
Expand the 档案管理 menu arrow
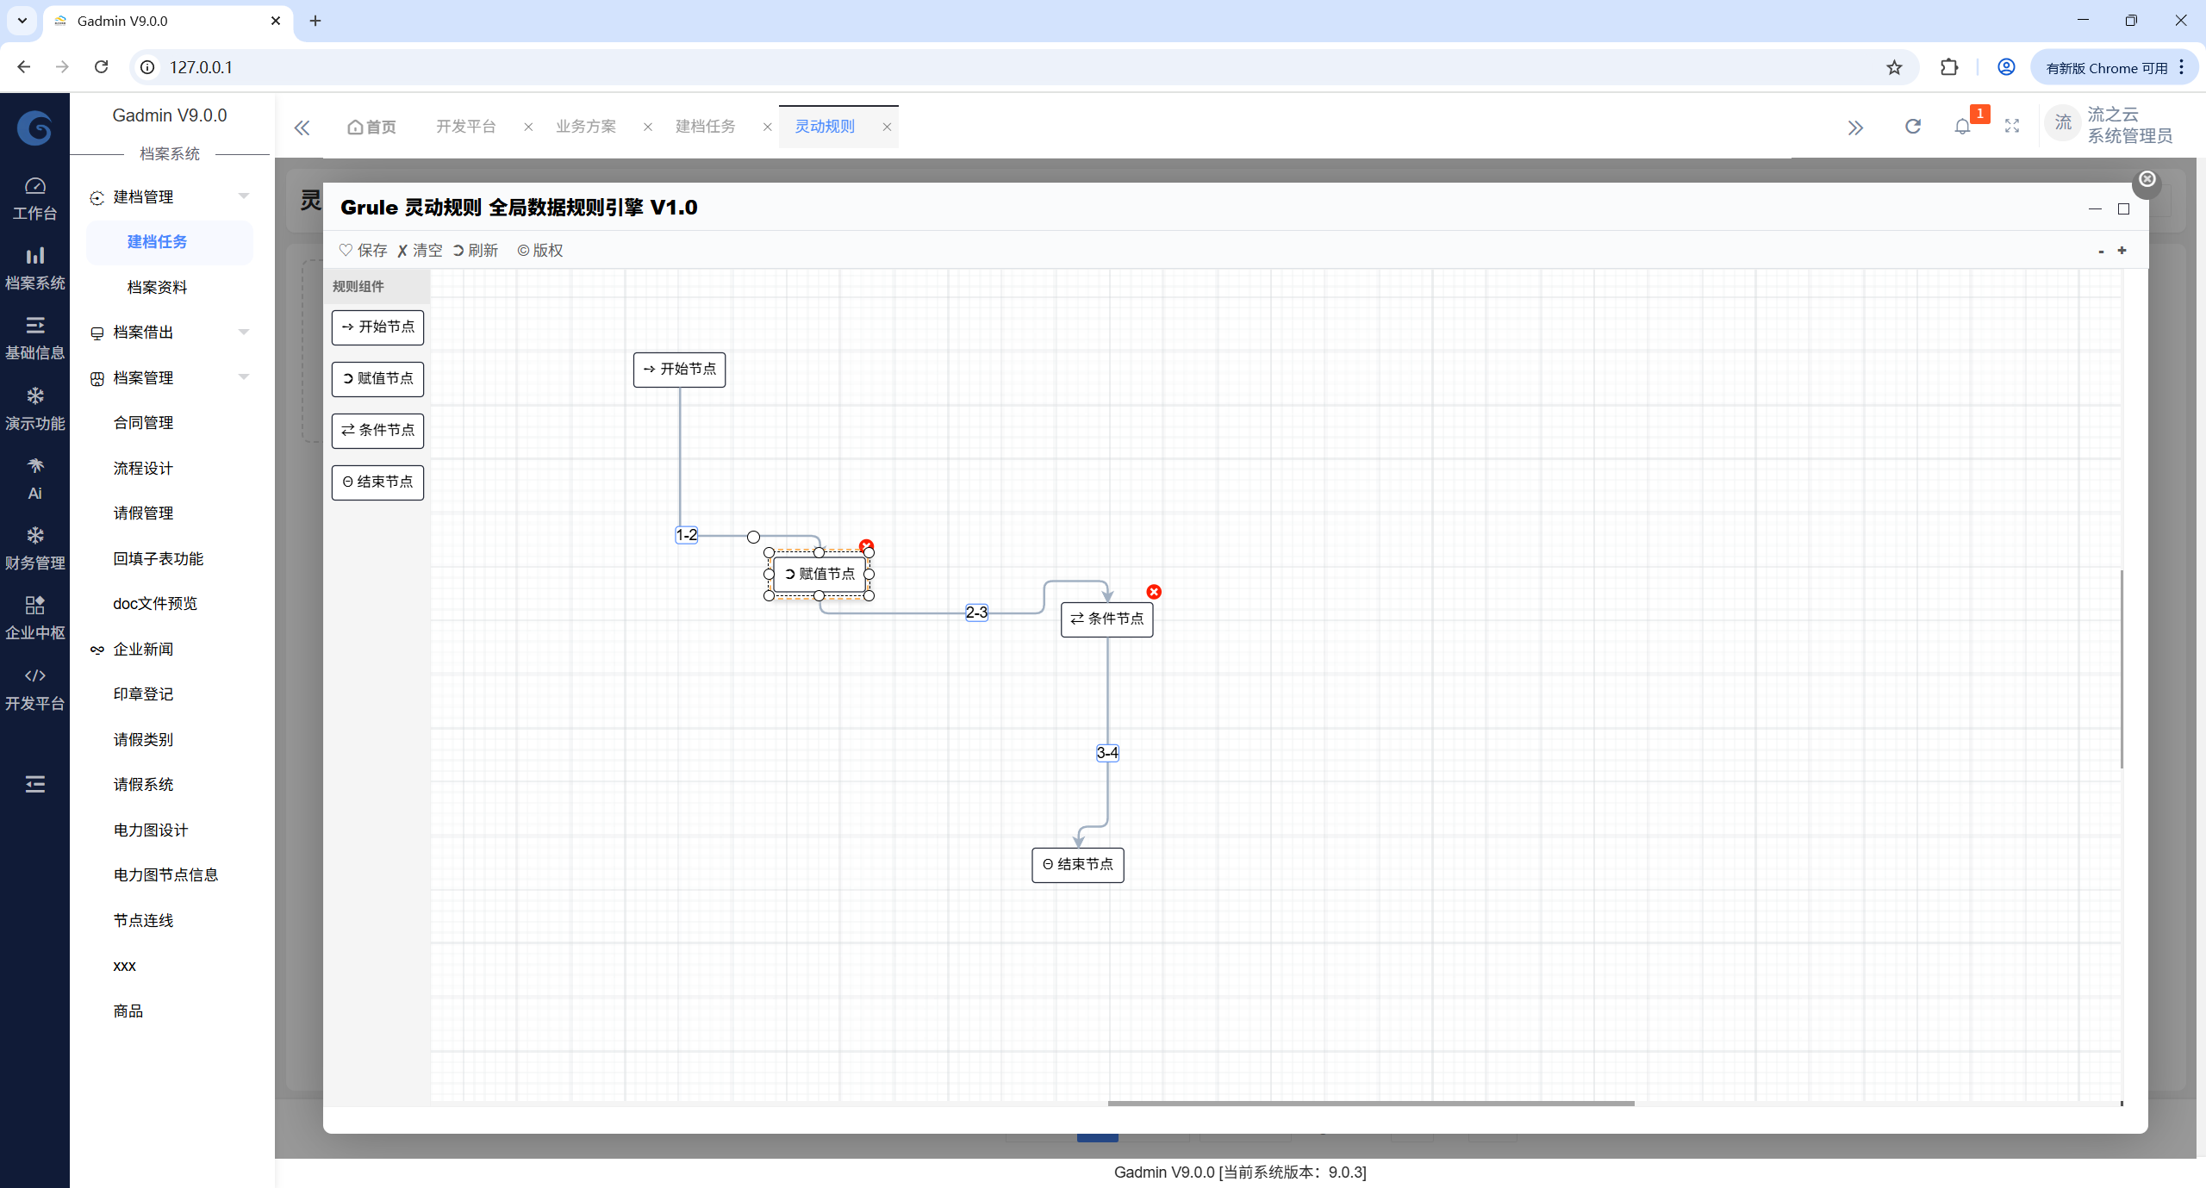pos(244,377)
